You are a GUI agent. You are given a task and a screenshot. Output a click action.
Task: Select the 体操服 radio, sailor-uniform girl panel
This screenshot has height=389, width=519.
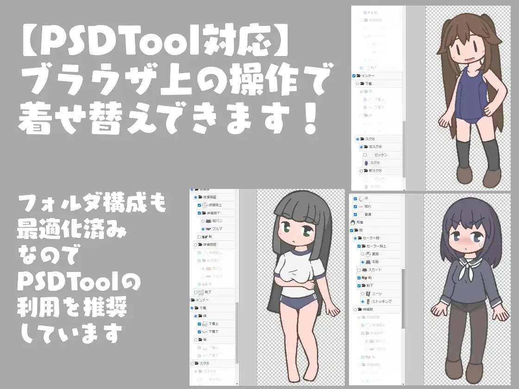click(355, 309)
